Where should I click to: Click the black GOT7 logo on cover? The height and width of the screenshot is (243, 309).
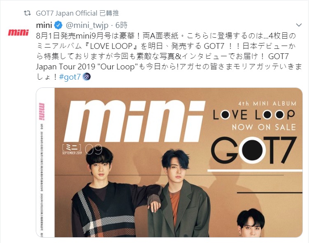254,150
